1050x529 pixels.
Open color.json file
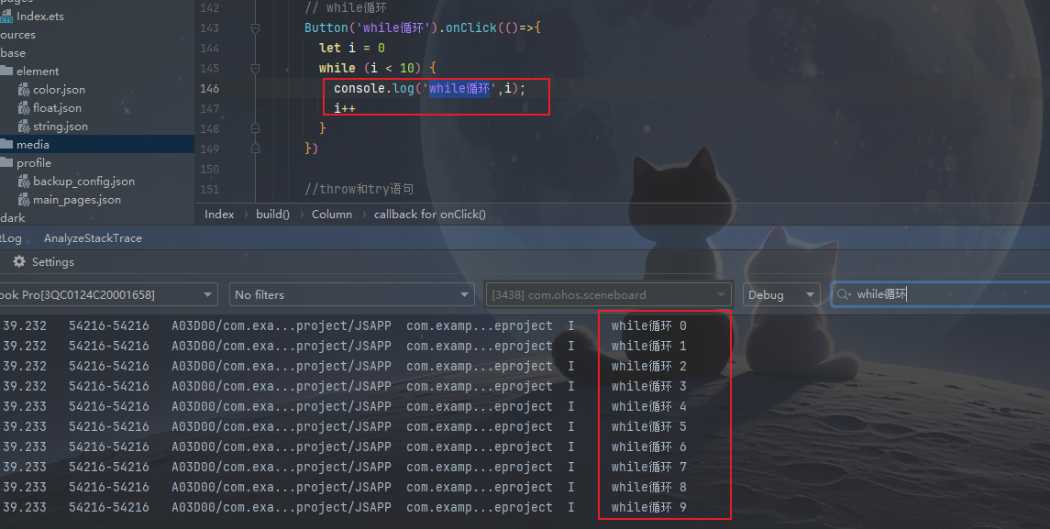click(x=59, y=90)
